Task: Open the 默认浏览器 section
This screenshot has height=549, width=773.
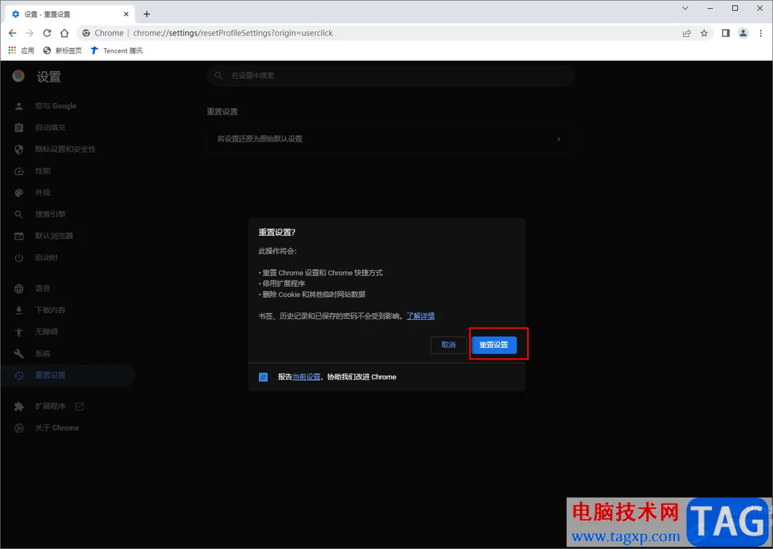Action: click(54, 235)
